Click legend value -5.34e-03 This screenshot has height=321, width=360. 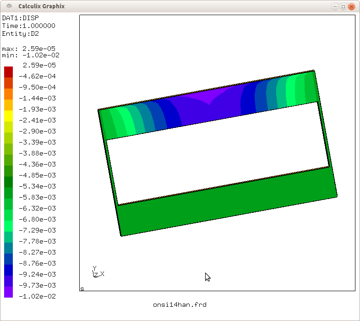click(37, 186)
